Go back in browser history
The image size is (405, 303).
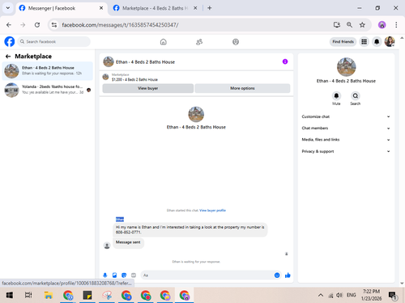pyautogui.click(x=9, y=25)
